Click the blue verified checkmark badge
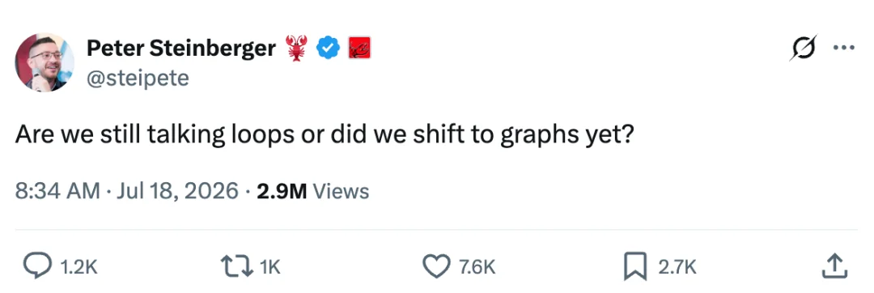Image resolution: width=874 pixels, height=293 pixels. click(x=329, y=49)
